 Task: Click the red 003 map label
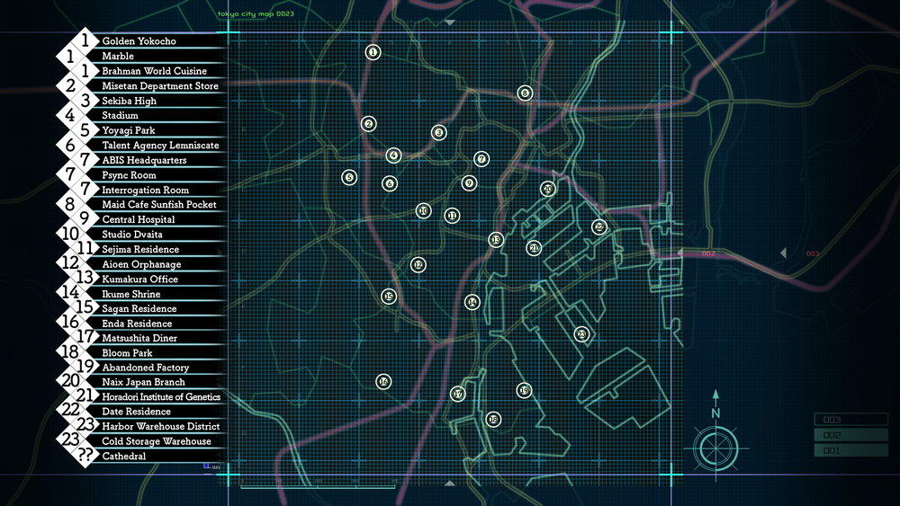812,253
